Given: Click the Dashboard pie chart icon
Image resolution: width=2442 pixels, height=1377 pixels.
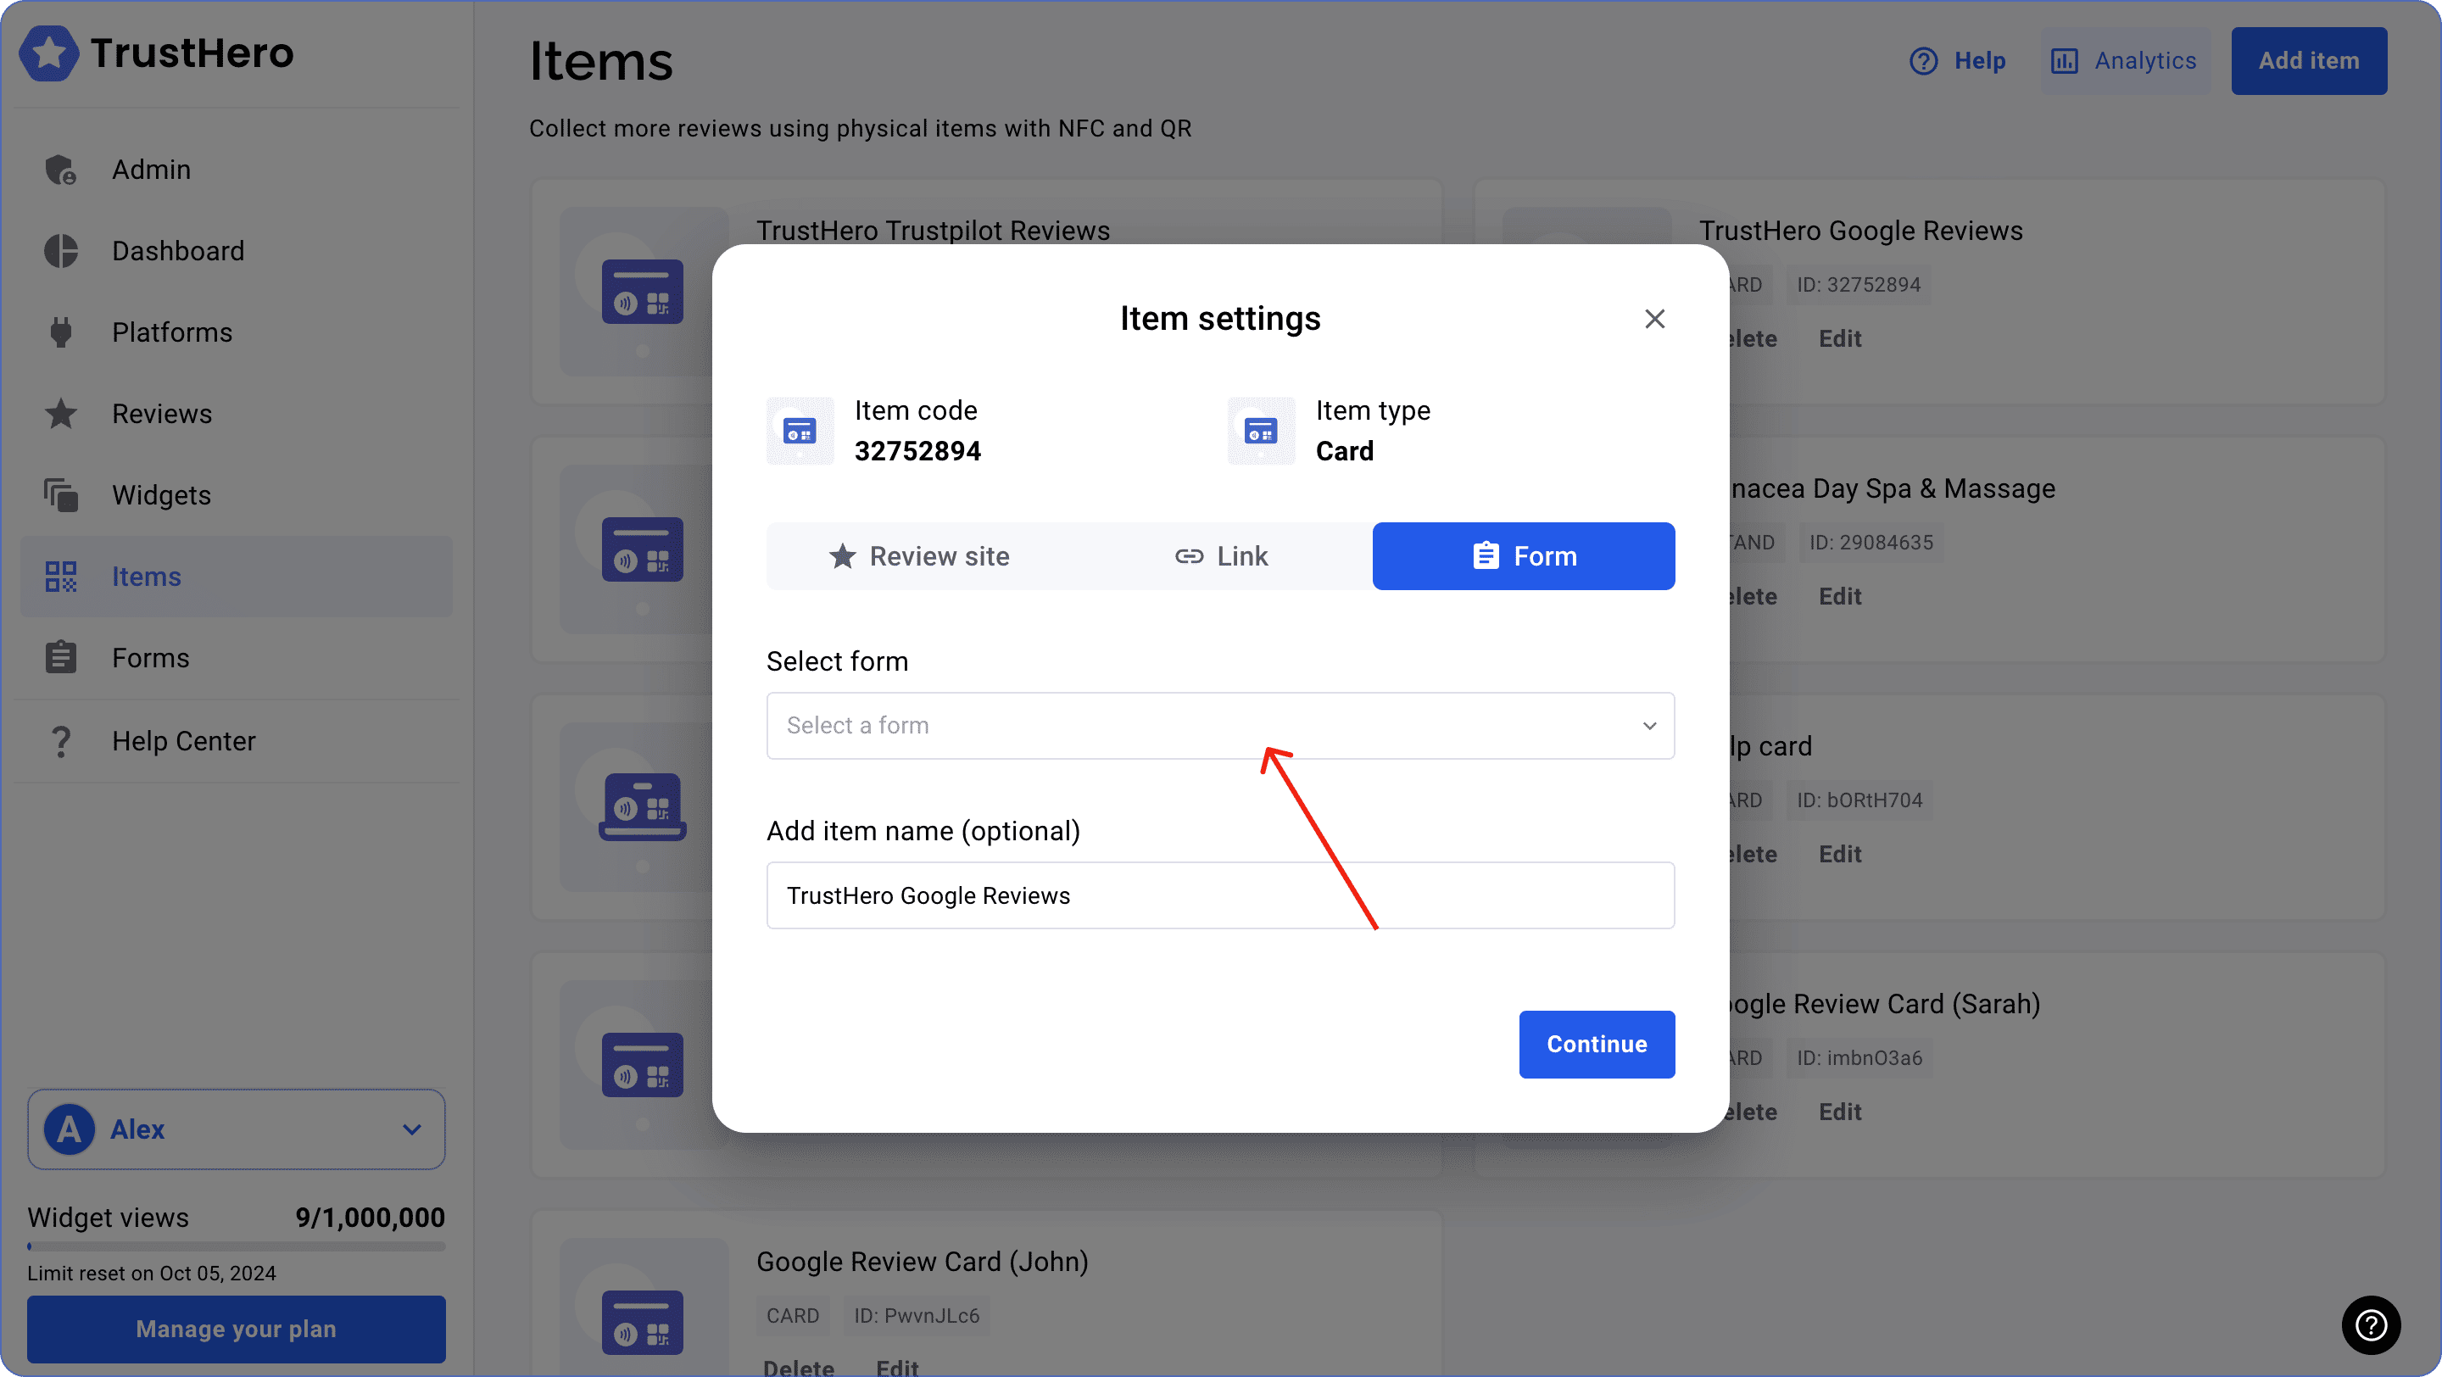Looking at the screenshot, I should pyautogui.click(x=61, y=251).
